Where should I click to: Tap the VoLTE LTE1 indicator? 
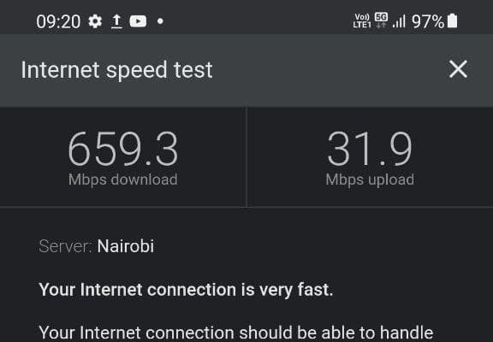362,21
